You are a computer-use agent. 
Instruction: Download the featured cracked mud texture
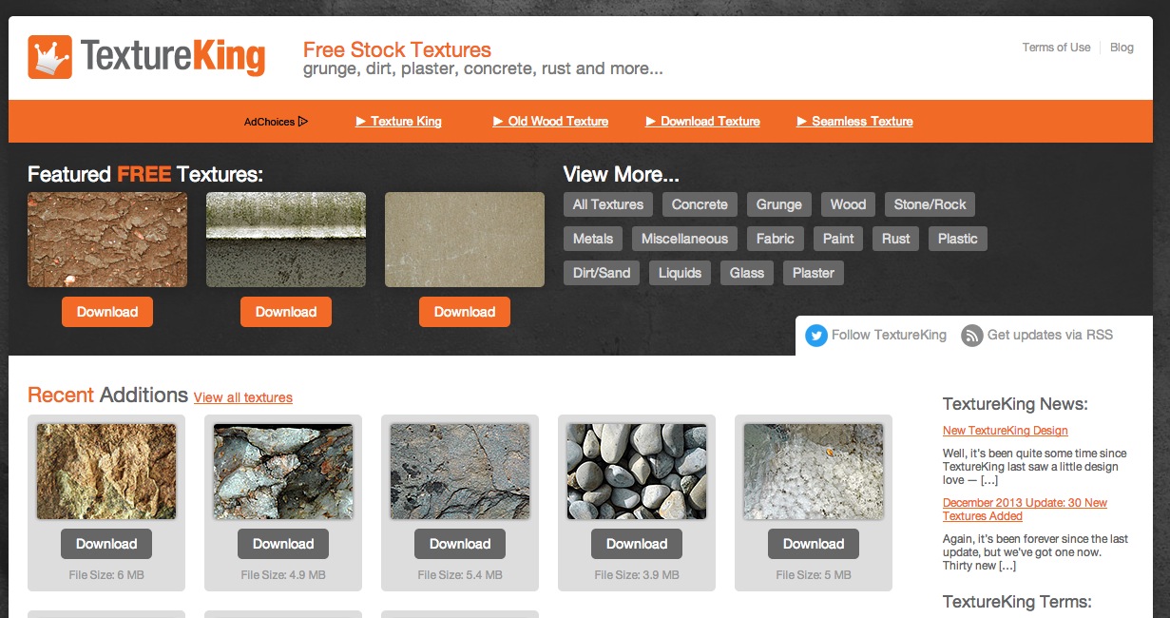107,312
